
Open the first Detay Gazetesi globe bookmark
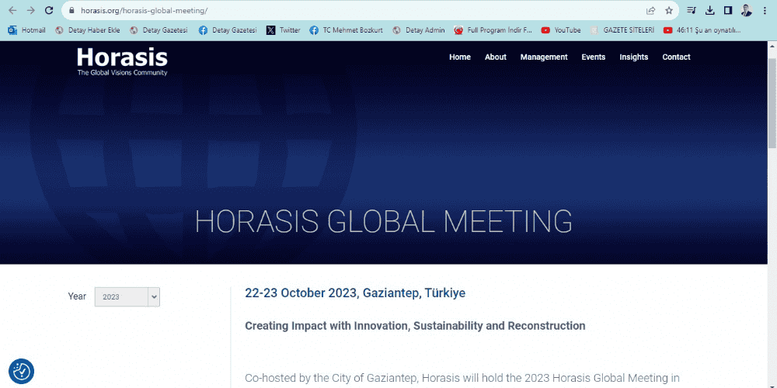coord(159,30)
